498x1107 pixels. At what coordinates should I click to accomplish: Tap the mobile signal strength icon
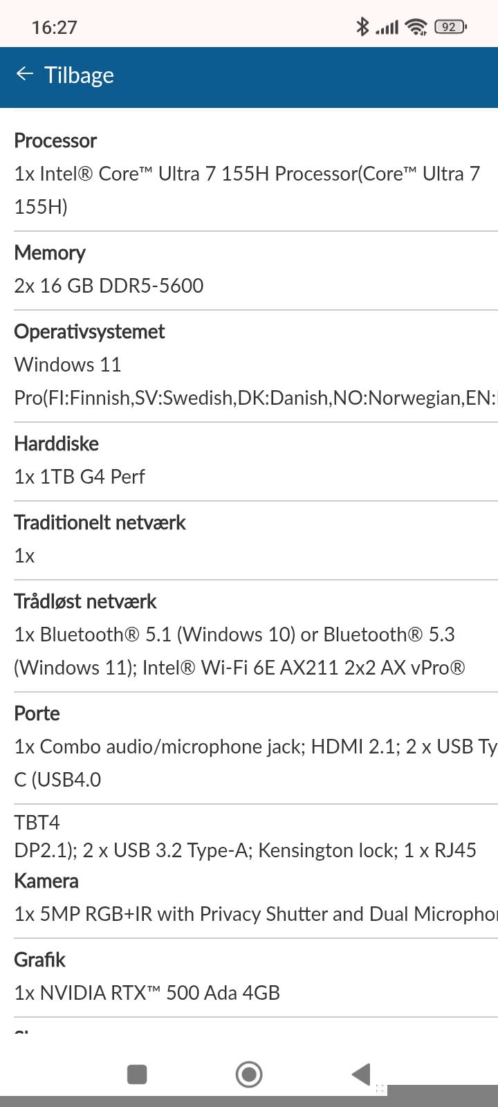[x=387, y=28]
